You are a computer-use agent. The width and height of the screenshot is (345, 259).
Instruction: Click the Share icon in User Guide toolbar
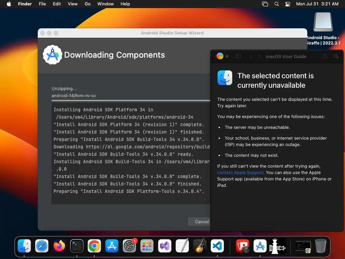[x=325, y=56]
